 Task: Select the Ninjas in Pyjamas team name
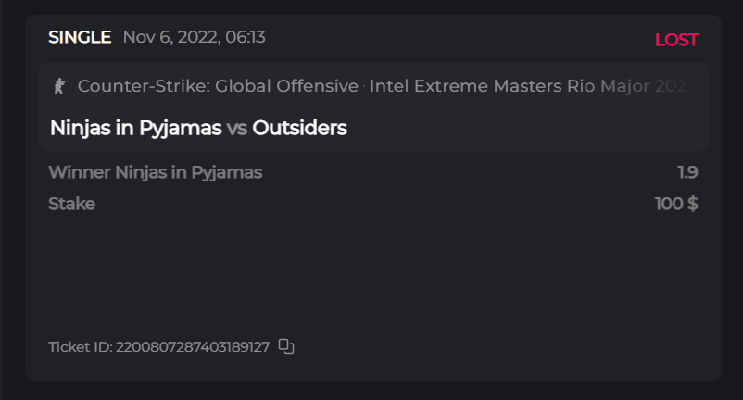(135, 128)
